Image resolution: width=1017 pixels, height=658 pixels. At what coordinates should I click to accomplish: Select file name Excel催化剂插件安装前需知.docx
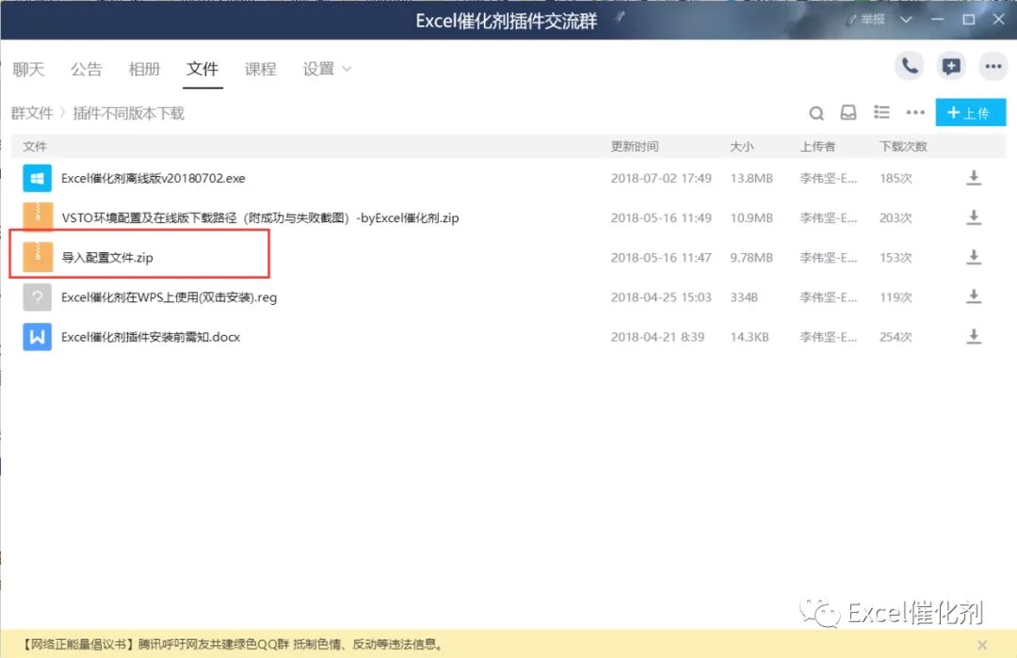[x=151, y=337]
